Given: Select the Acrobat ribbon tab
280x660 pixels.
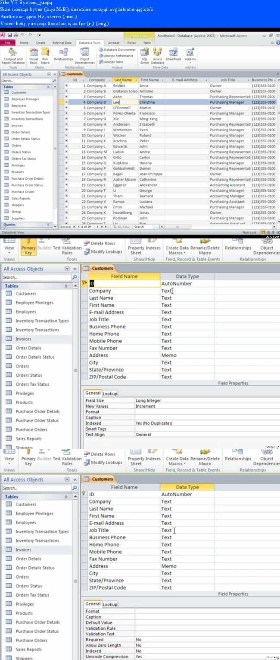Looking at the screenshot, I should click(114, 43).
